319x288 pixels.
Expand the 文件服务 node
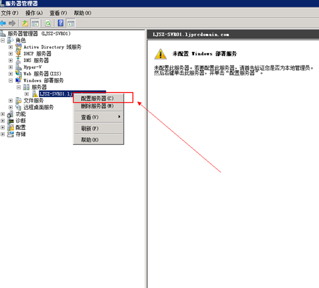coord(10,101)
